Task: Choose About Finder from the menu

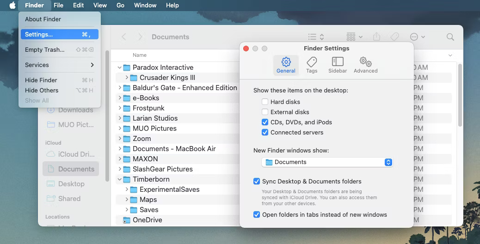Action: click(60, 19)
